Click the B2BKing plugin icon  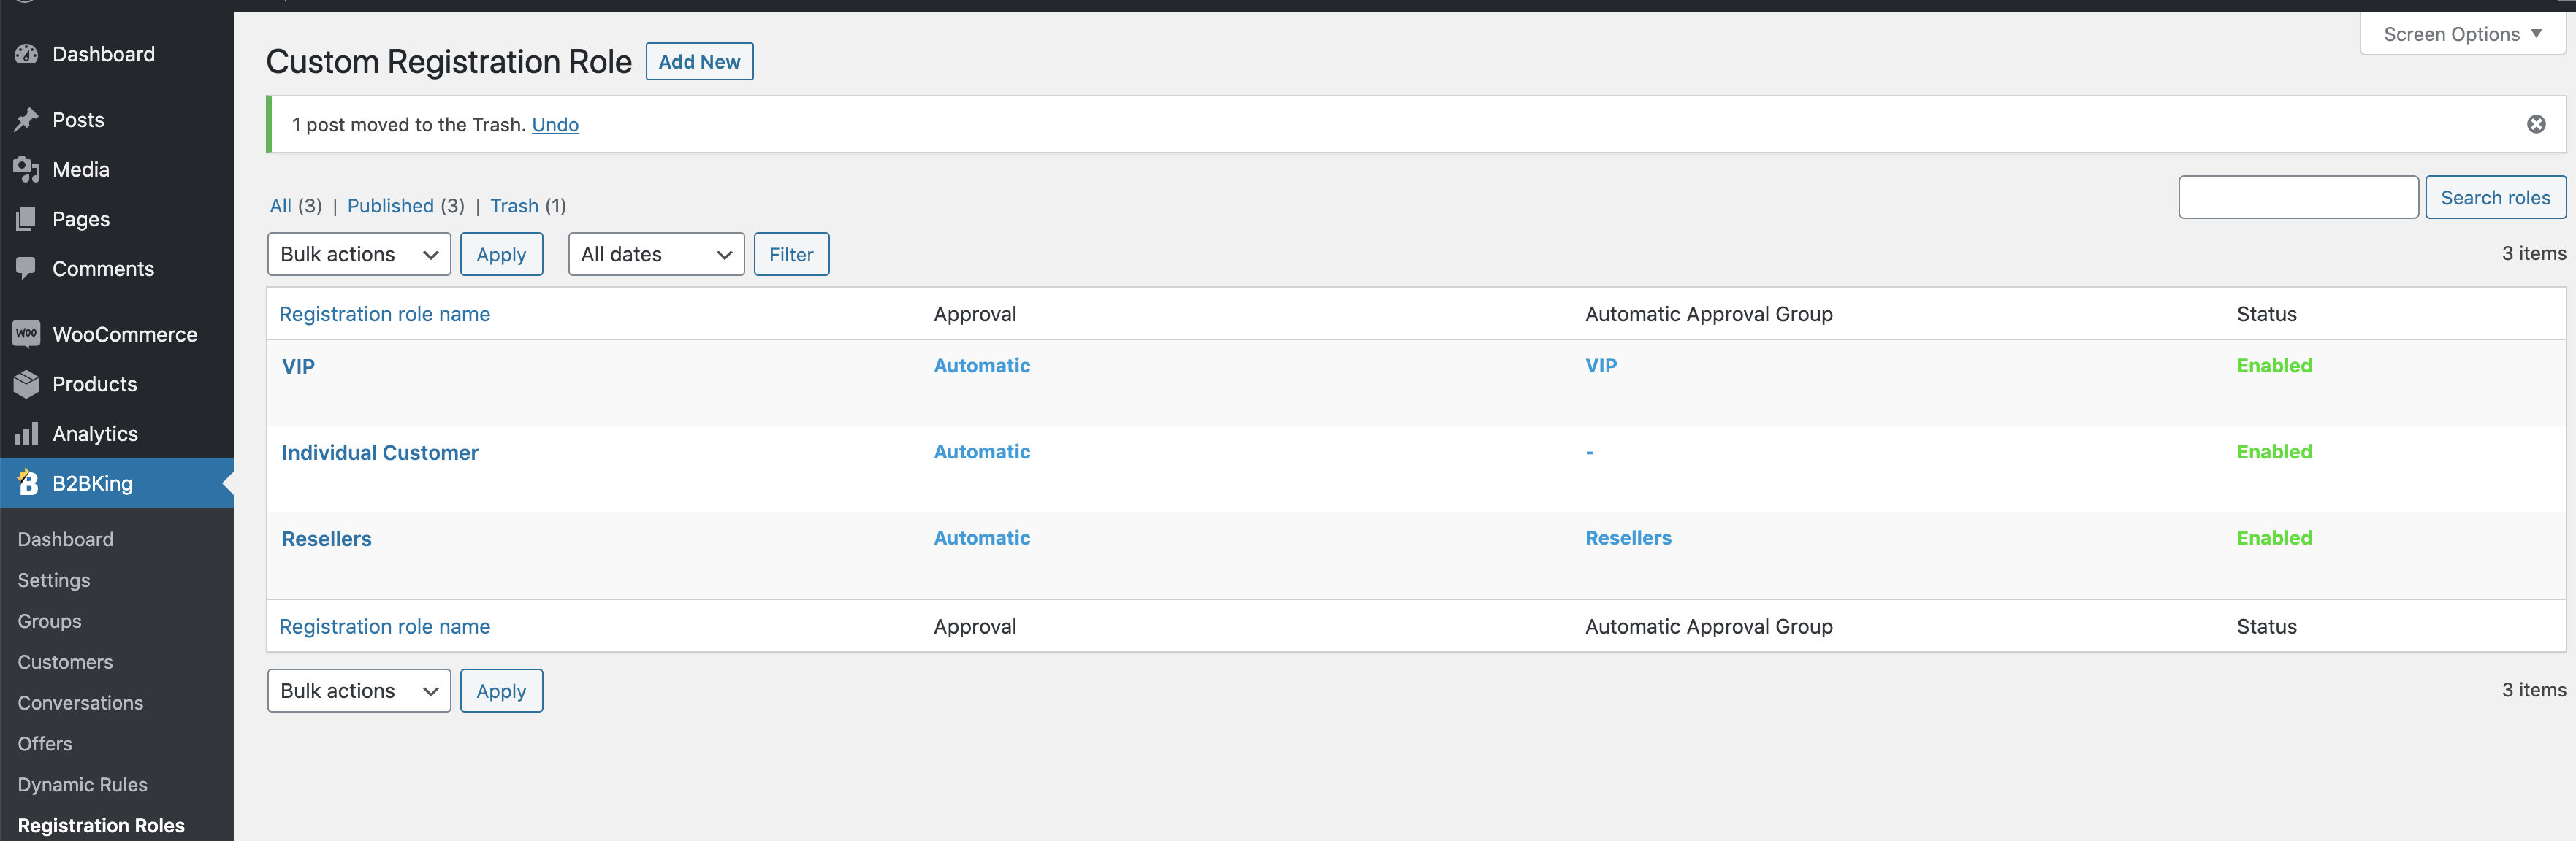(x=28, y=483)
